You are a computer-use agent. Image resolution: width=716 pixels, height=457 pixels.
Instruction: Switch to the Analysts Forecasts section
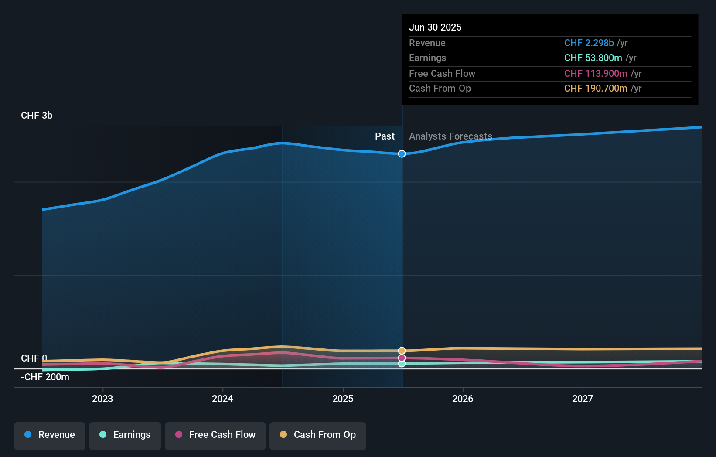click(450, 136)
